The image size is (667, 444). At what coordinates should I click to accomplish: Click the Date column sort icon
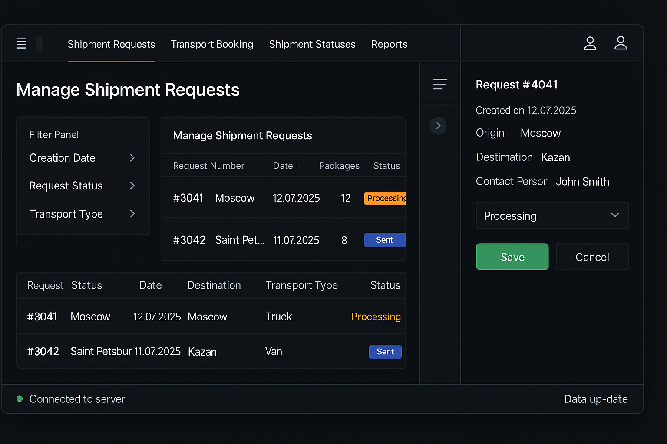[297, 166]
